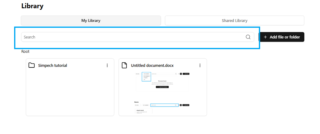The image size is (320, 134).
Task: Click the 'No rooms found' image in document preview
Action: [162, 81]
